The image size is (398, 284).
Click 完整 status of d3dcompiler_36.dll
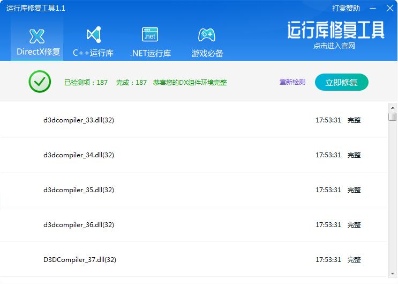coord(354,224)
